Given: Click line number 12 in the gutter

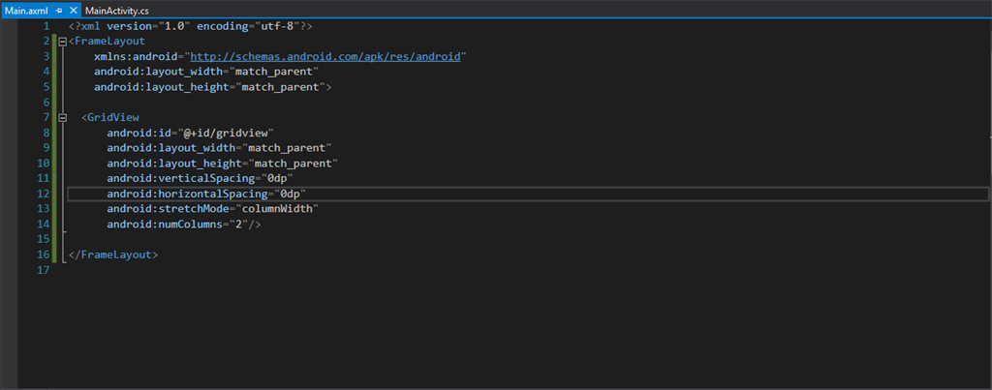Looking at the screenshot, I should tap(43, 194).
